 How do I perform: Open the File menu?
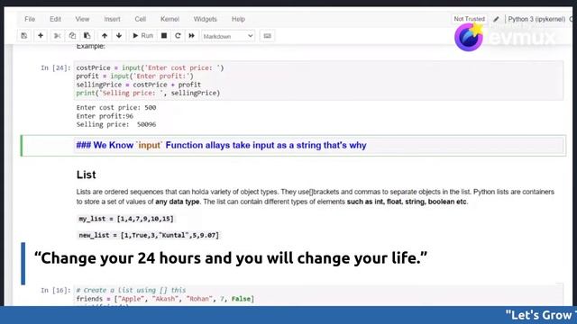(x=30, y=19)
